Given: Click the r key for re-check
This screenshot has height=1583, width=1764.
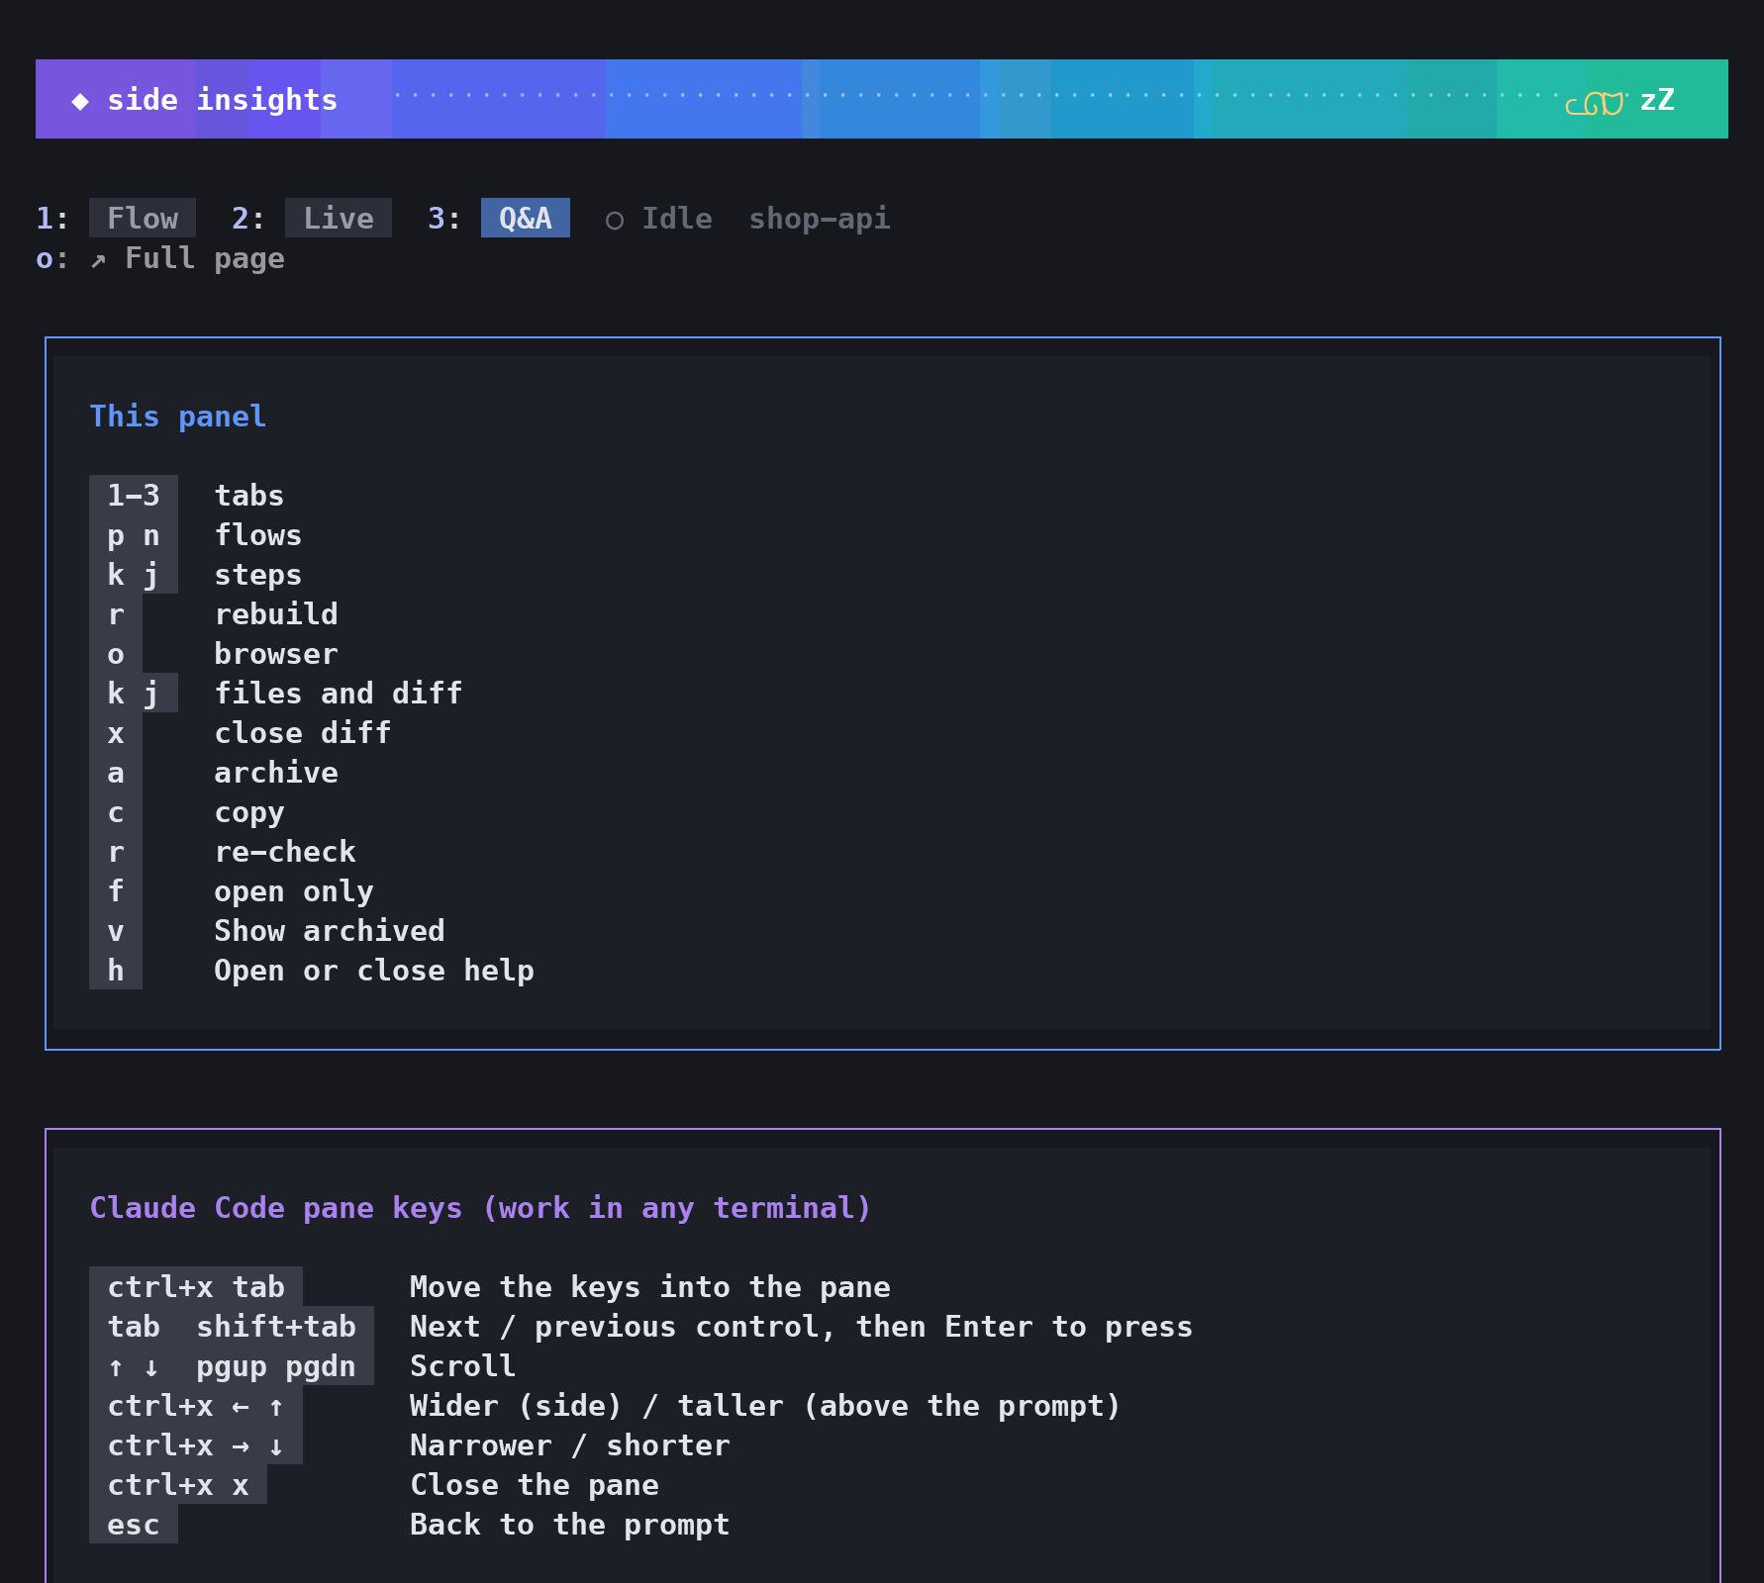Looking at the screenshot, I should pos(116,851).
